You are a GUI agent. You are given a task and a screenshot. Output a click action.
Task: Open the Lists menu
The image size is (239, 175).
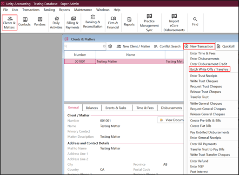tap(15, 10)
